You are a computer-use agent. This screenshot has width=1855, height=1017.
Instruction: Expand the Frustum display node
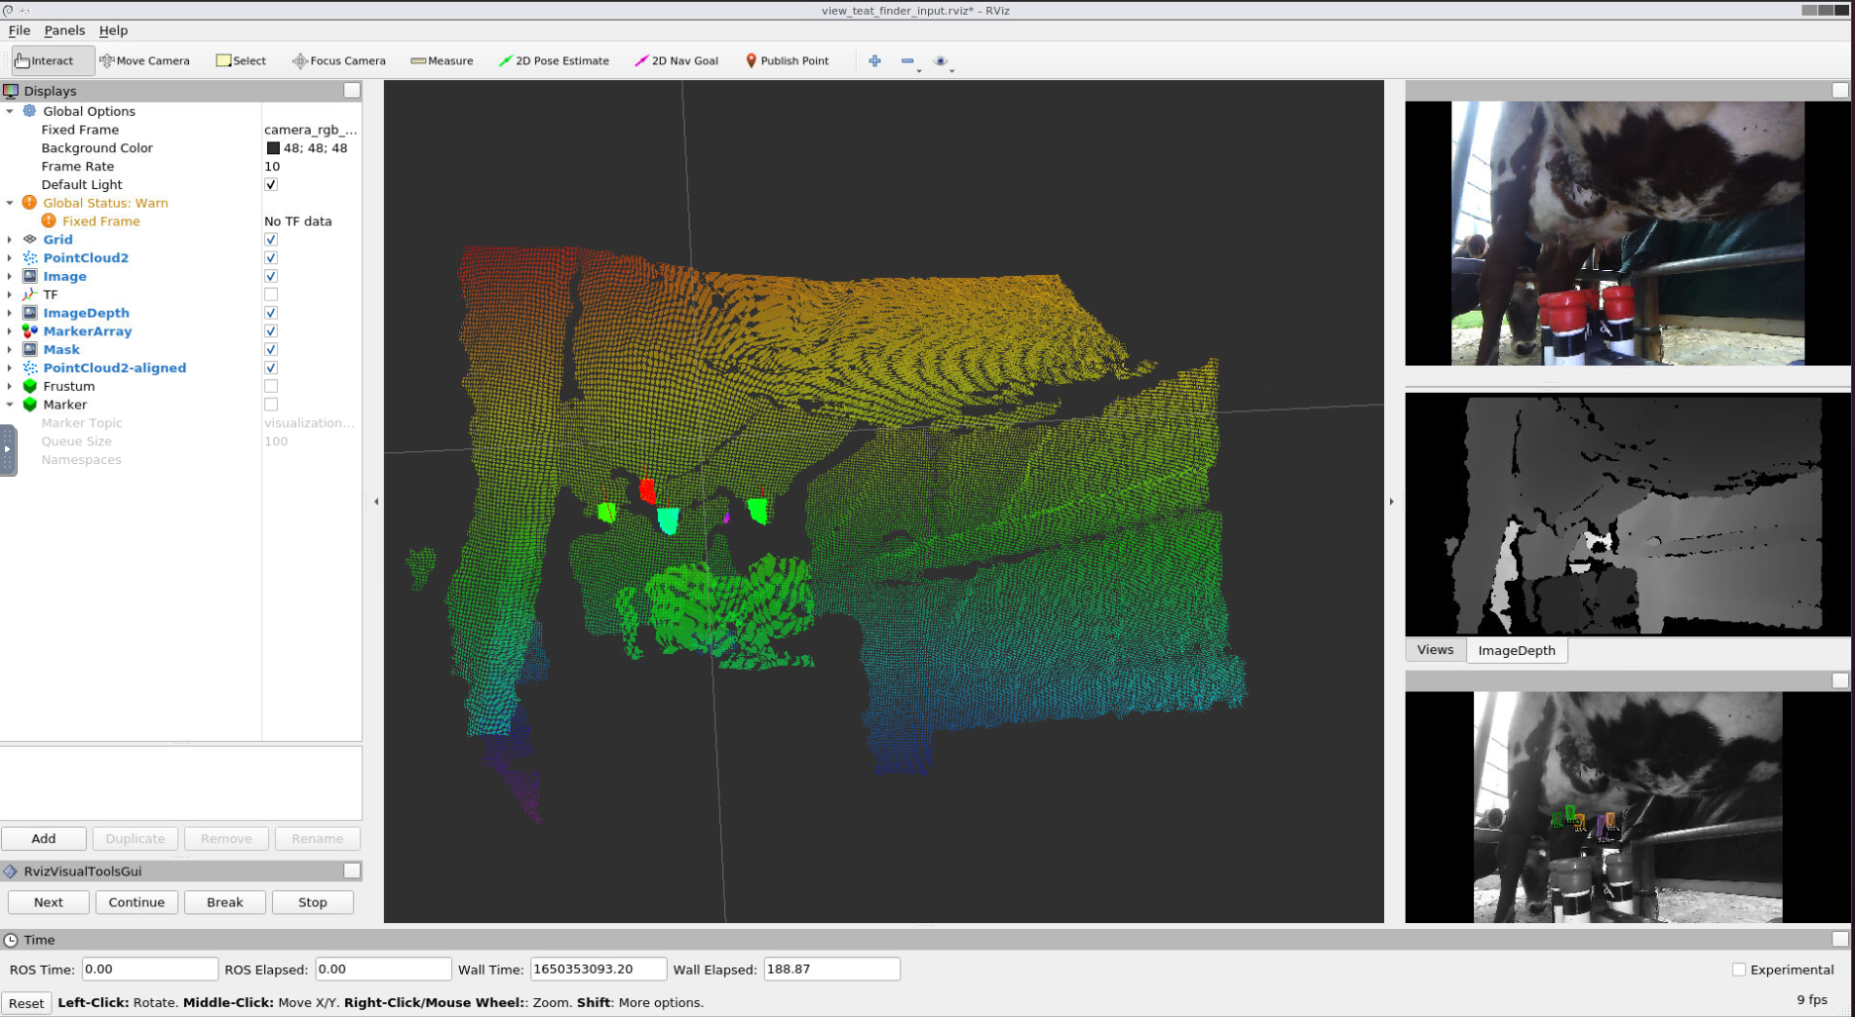10,386
